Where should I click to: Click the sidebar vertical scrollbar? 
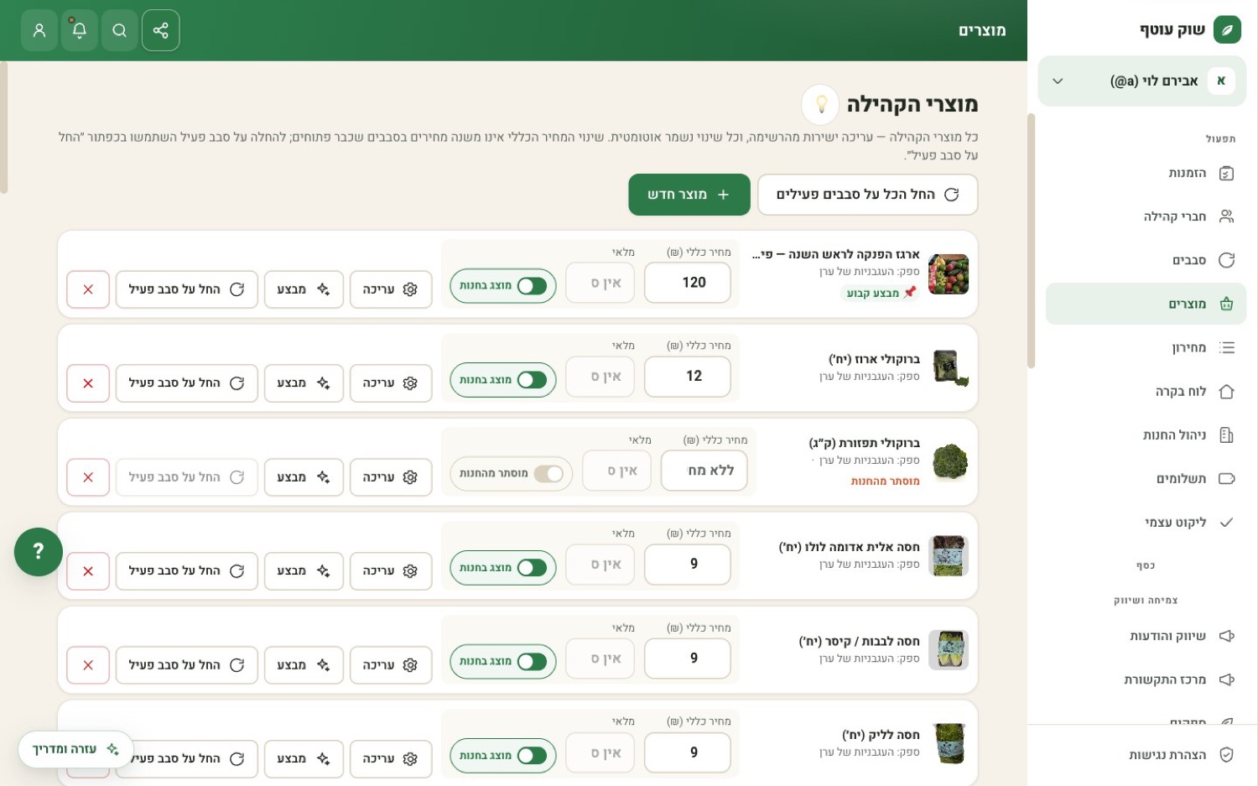coord(1031,241)
